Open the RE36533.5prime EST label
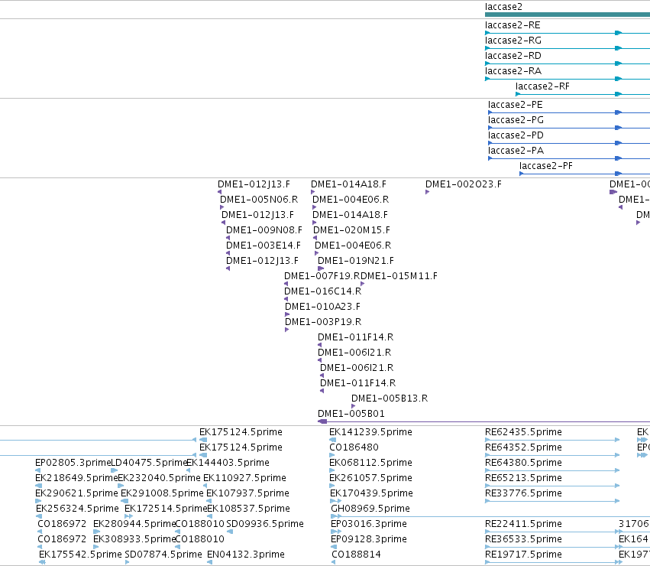This screenshot has height=566, width=650. [x=523, y=539]
